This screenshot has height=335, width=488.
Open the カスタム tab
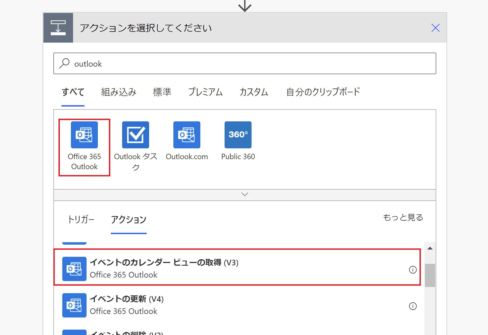254,92
